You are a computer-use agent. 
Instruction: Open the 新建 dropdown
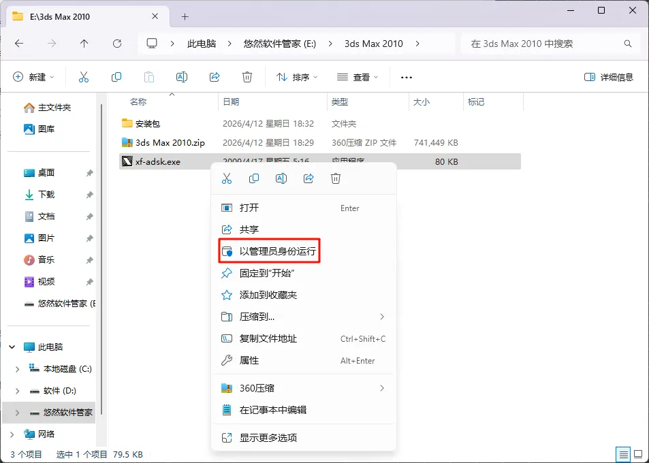33,77
